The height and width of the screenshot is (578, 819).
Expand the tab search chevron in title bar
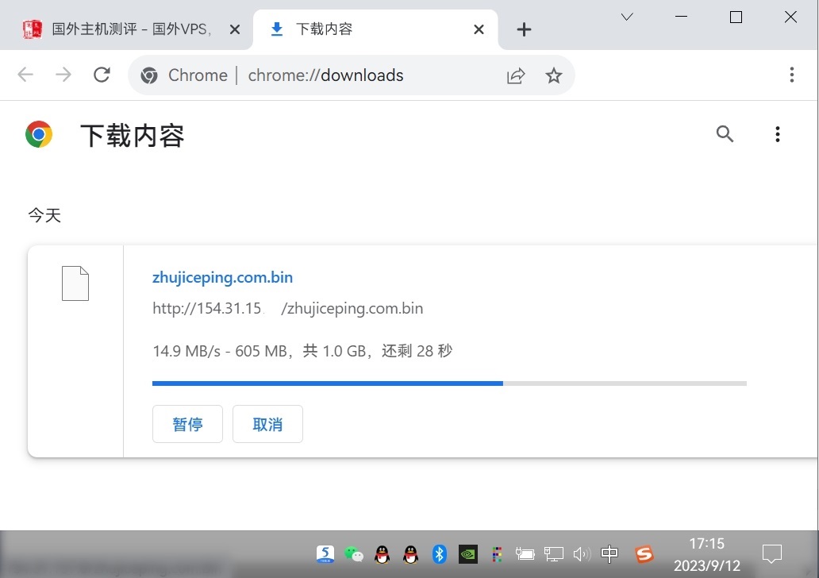point(627,17)
